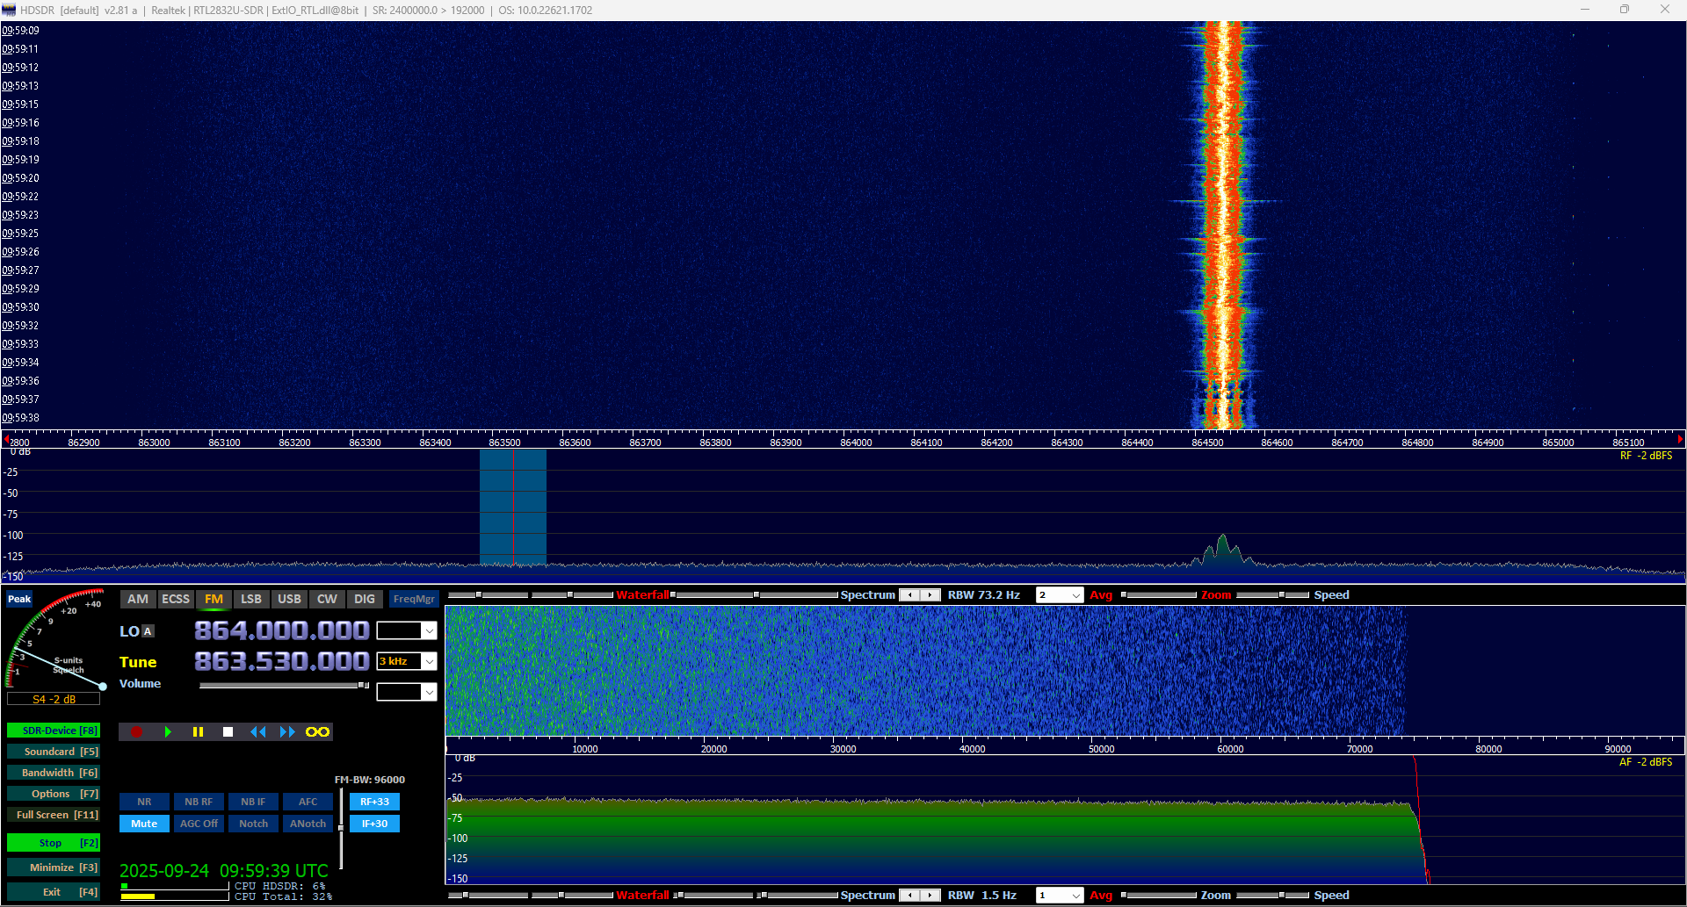1687x907 pixels.
Task: Toggle the Peak S-meter mode
Action: (x=19, y=600)
